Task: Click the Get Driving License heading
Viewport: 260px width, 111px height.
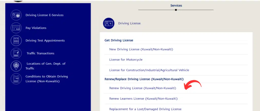Action: 119,40
